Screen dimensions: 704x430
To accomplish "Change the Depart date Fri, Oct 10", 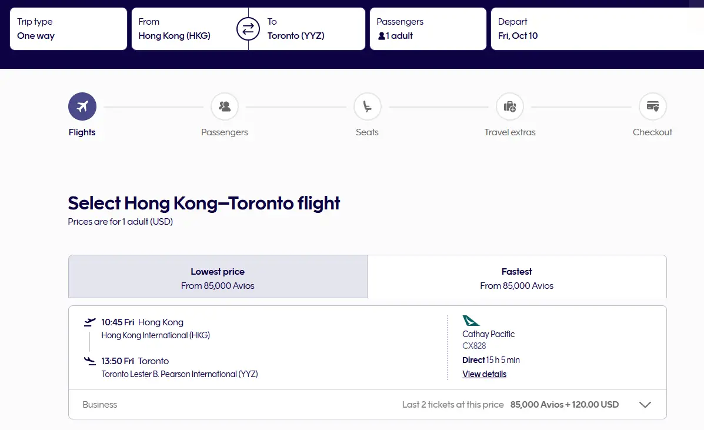I will 594,29.
